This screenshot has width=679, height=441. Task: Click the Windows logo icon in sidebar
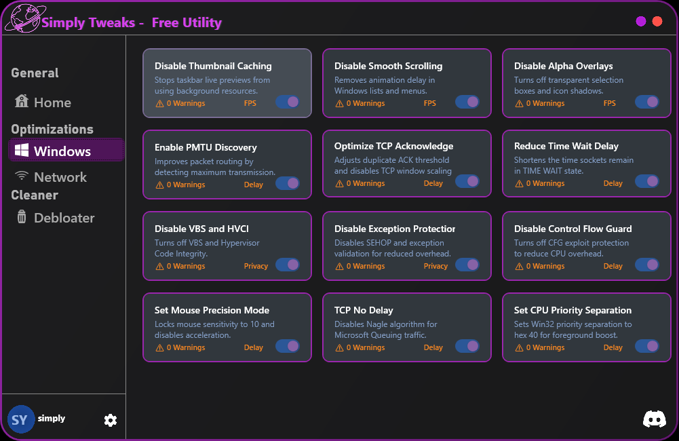(22, 151)
